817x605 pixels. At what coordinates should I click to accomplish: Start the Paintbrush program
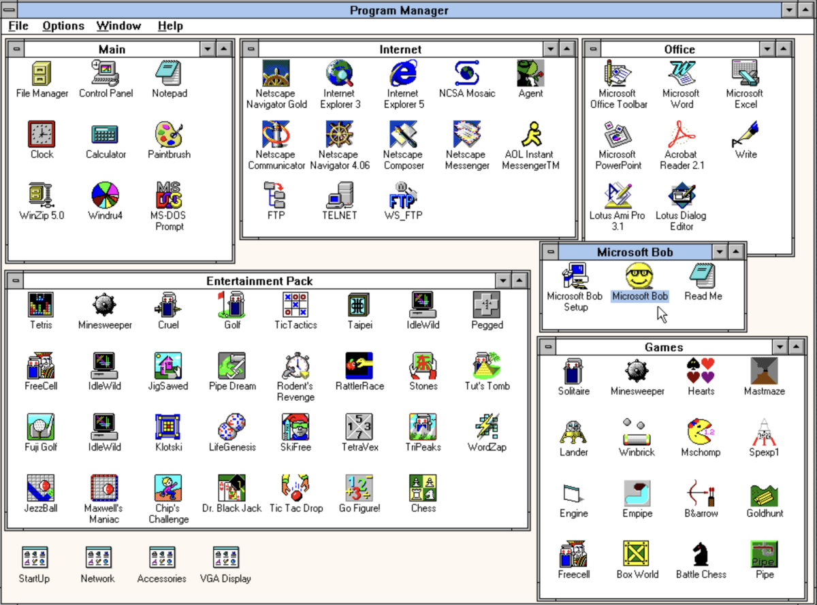click(169, 135)
